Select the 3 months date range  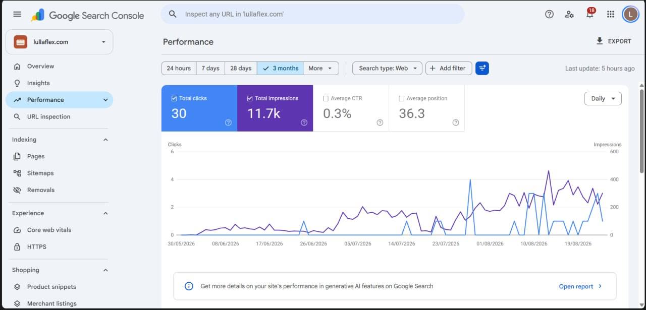pos(280,68)
